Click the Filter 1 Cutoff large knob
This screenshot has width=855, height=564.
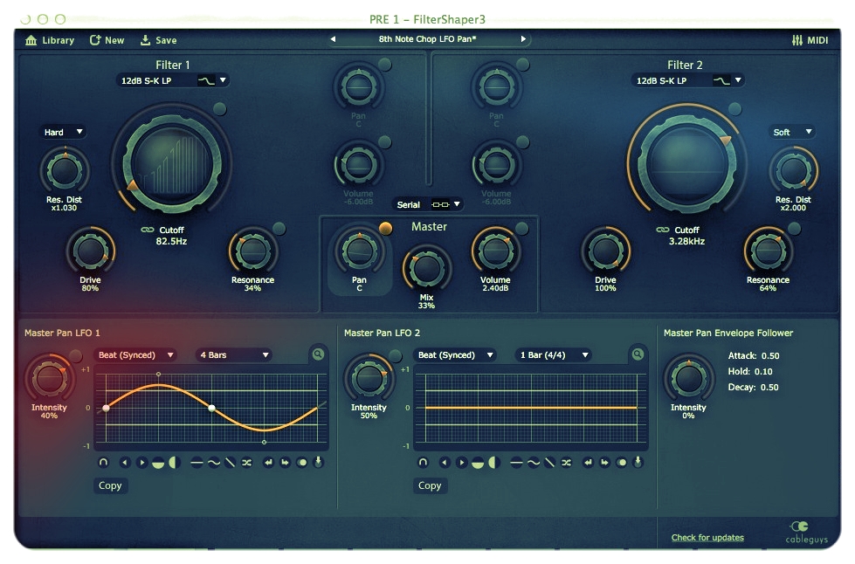pyautogui.click(x=172, y=163)
